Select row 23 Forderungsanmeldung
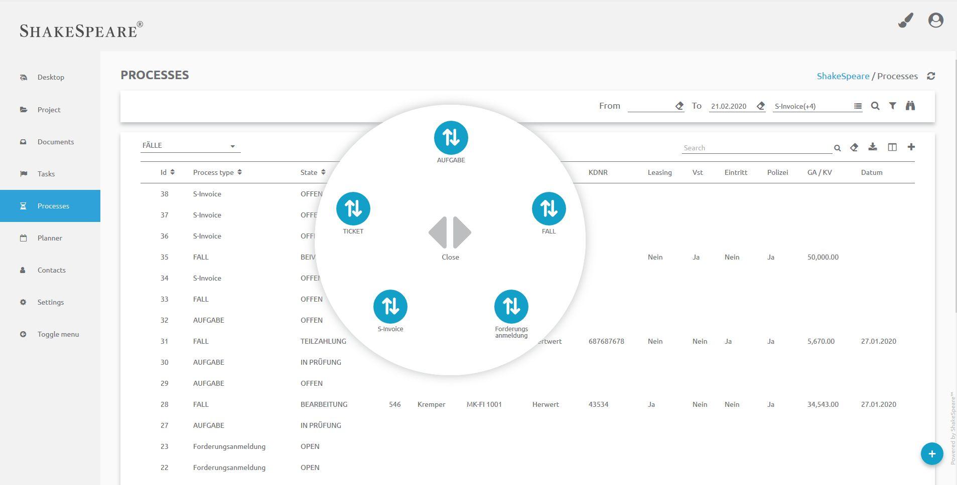957x485 pixels. pos(527,446)
